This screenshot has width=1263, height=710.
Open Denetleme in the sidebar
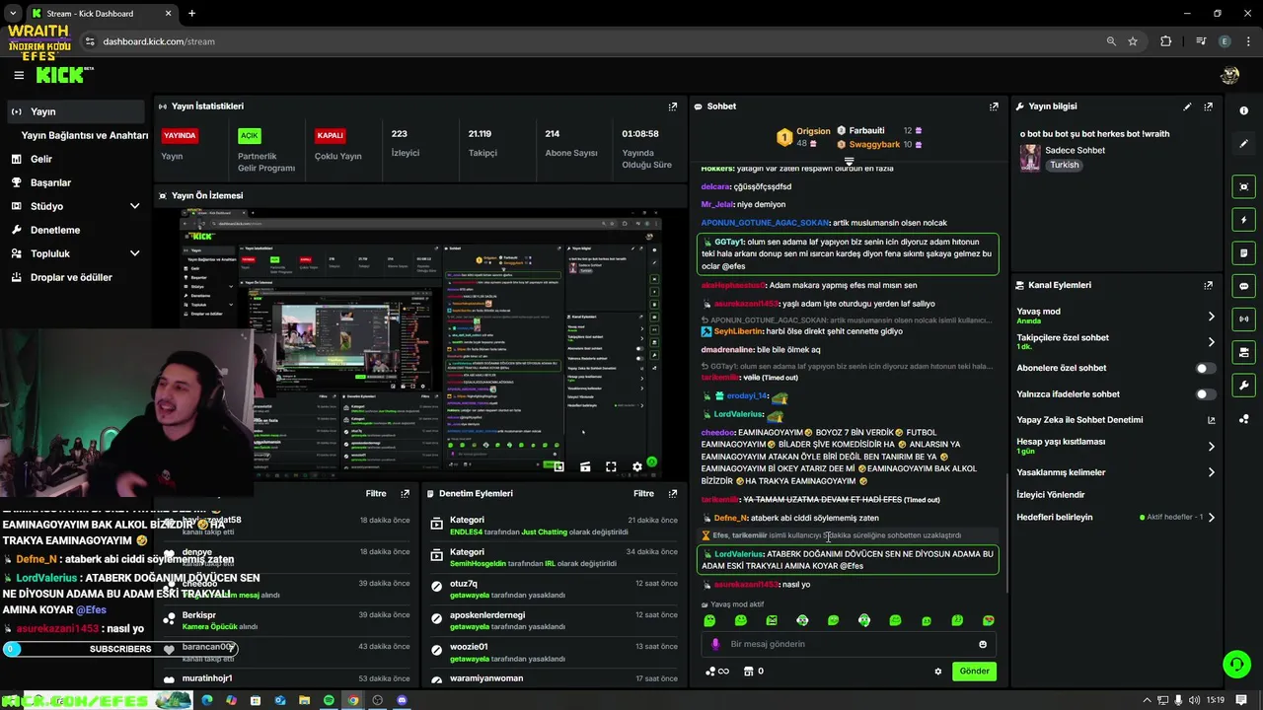point(54,230)
